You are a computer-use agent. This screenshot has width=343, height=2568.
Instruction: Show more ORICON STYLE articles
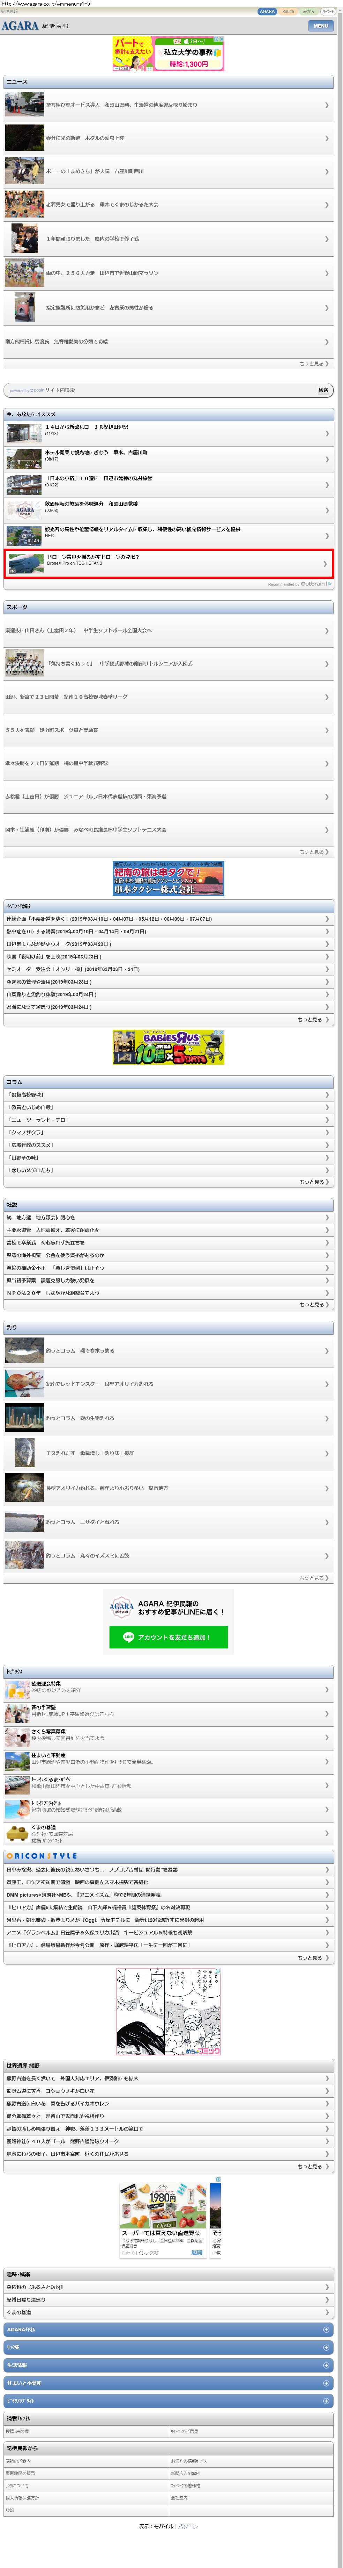[x=313, y=1958]
